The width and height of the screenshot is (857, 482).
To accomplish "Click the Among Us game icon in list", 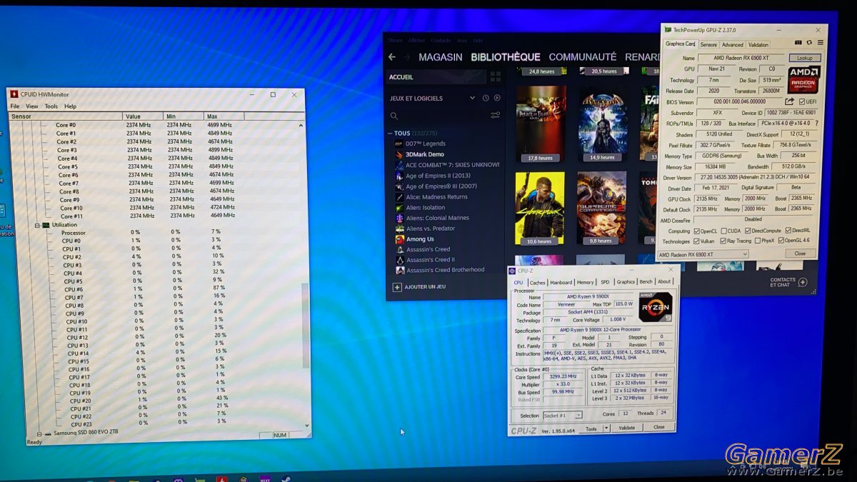I will pyautogui.click(x=399, y=239).
